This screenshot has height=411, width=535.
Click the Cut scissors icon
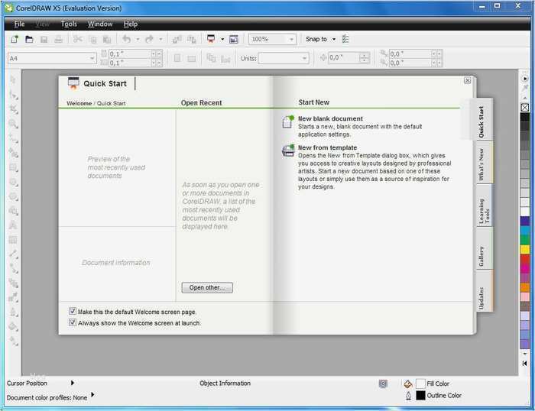click(78, 39)
